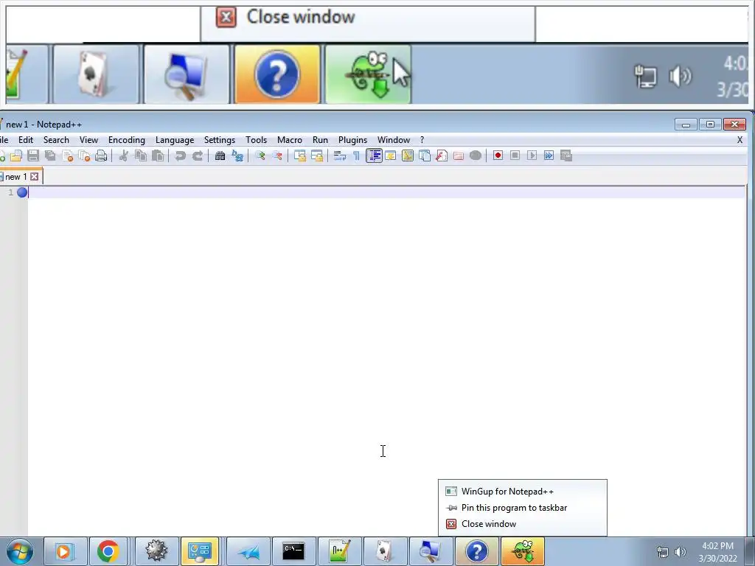Close document using menu bar X button
Image resolution: width=755 pixels, height=566 pixels.
coord(740,140)
